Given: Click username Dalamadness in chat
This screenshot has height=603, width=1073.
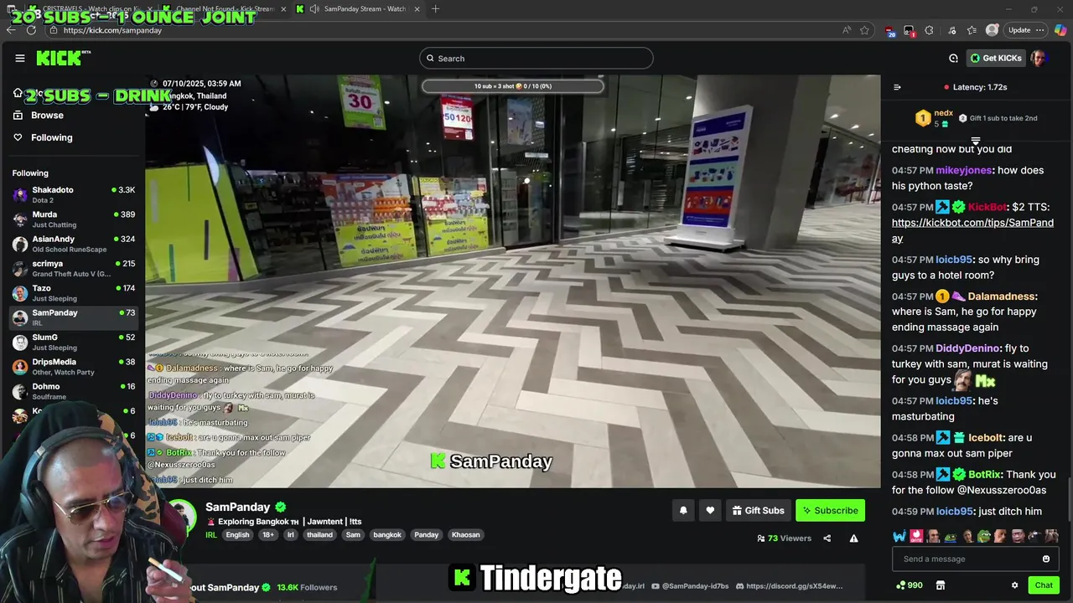Looking at the screenshot, I should [x=1003, y=296].
